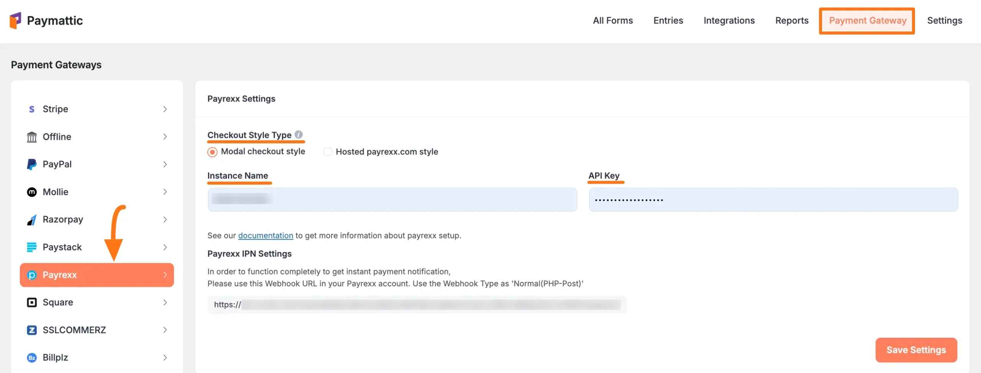Open the Integrations menu
Screen dimensions: 981x373
[x=729, y=20]
